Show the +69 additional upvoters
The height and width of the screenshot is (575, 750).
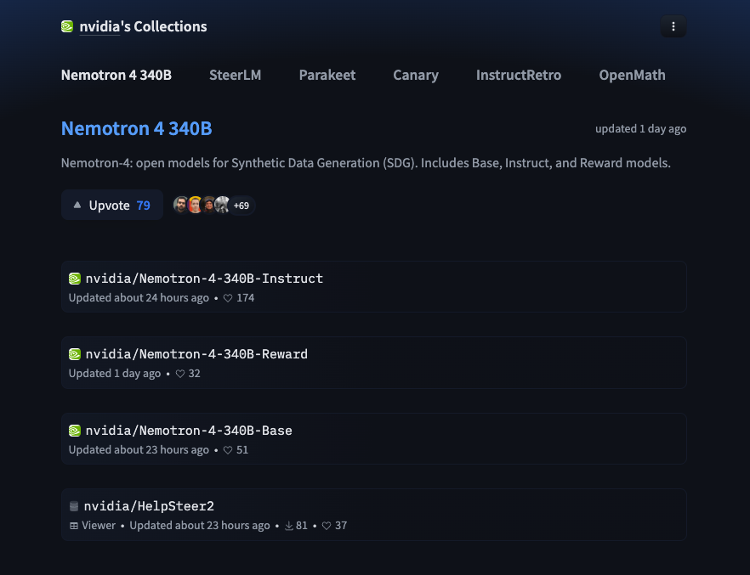click(241, 206)
